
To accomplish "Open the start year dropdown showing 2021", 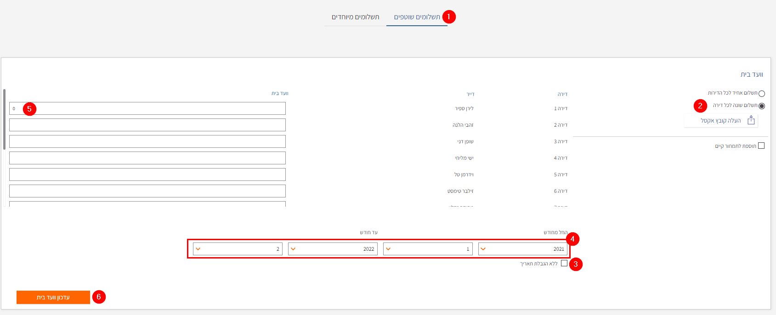I will pyautogui.click(x=522, y=249).
